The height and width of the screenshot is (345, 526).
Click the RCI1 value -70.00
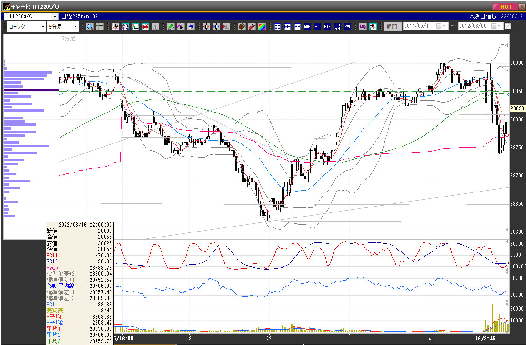point(103,255)
